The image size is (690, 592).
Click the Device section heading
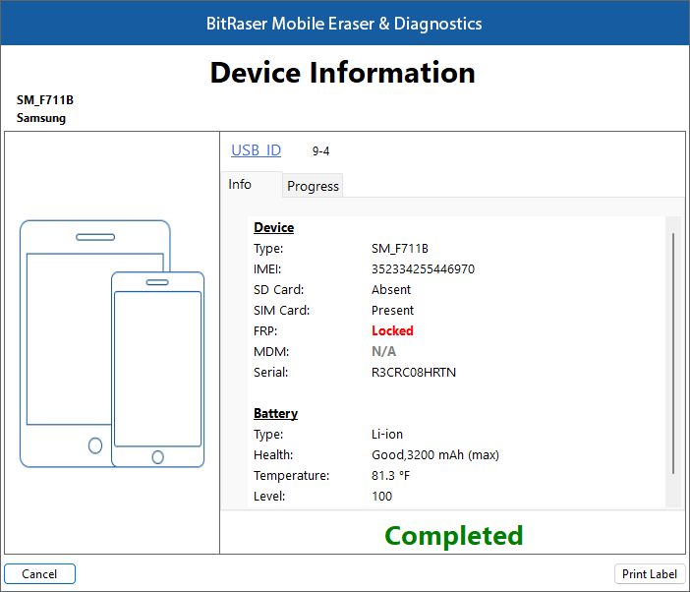[273, 227]
